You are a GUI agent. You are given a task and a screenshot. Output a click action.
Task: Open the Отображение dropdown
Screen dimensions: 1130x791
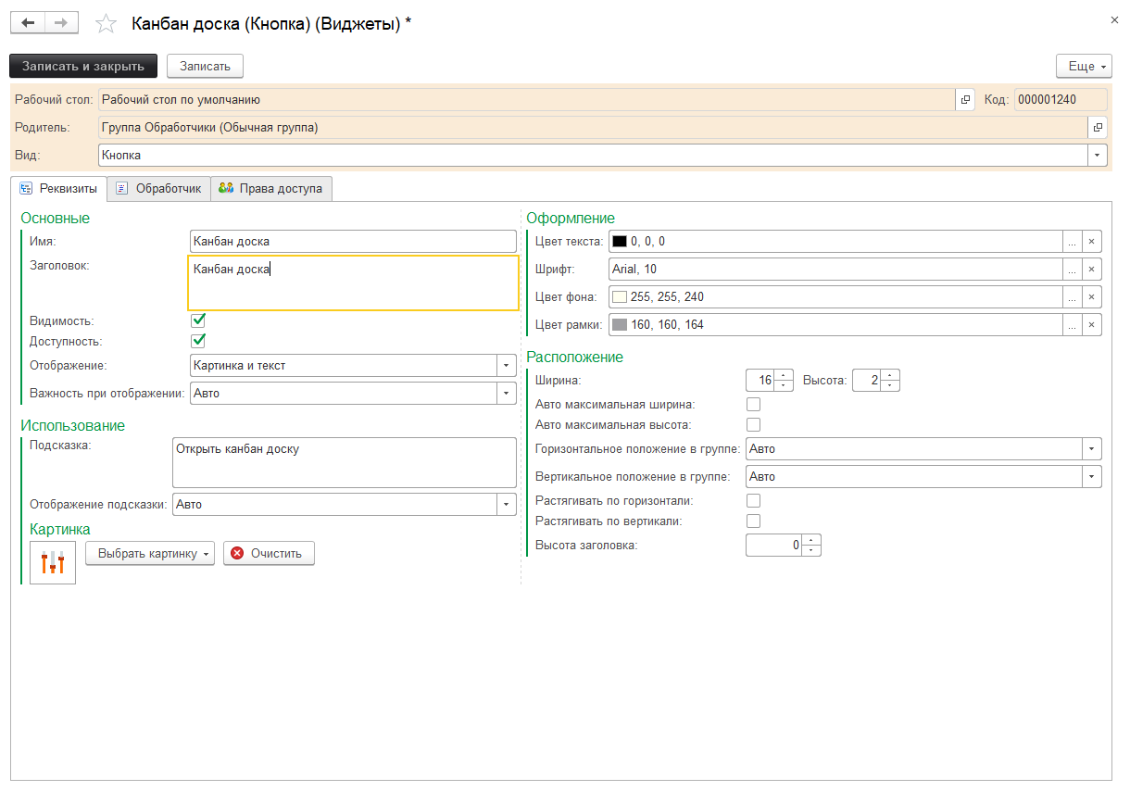click(x=506, y=366)
